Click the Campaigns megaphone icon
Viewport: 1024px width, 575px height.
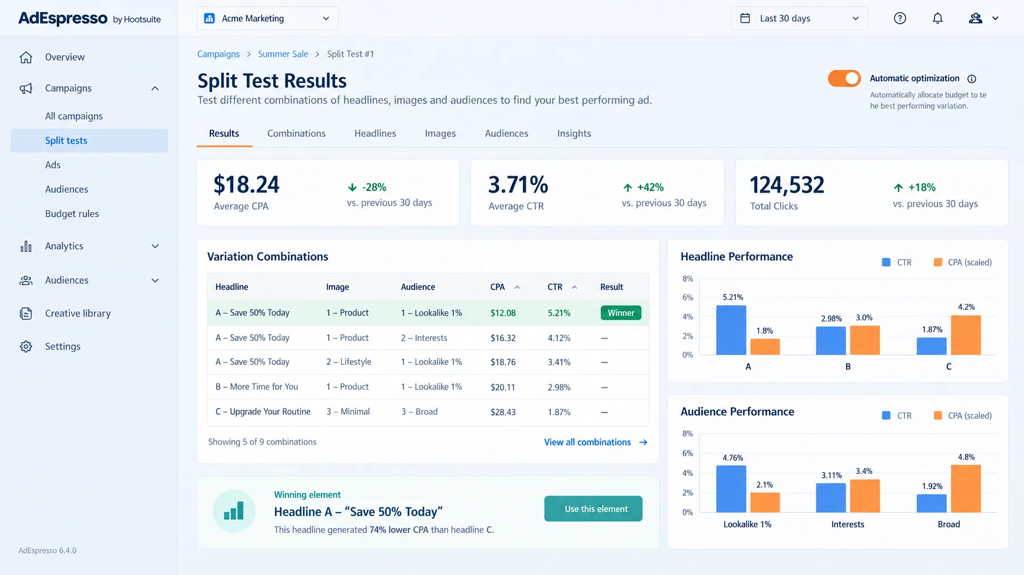coord(26,89)
